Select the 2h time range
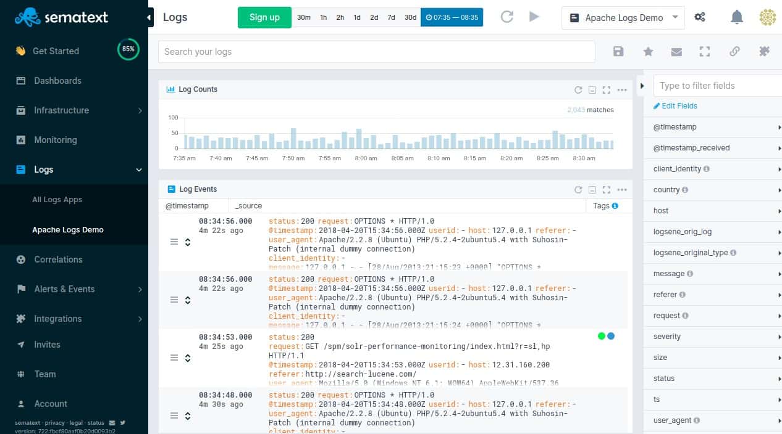 point(340,17)
